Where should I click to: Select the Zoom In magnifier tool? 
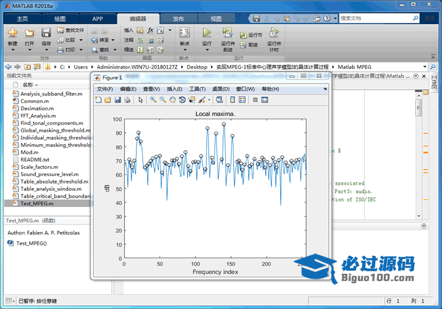(x=153, y=99)
